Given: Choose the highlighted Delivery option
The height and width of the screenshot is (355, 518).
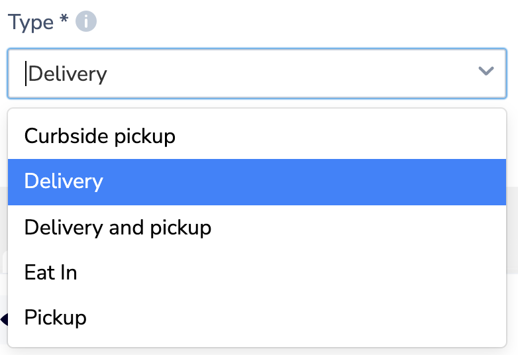Looking at the screenshot, I should click(257, 182).
